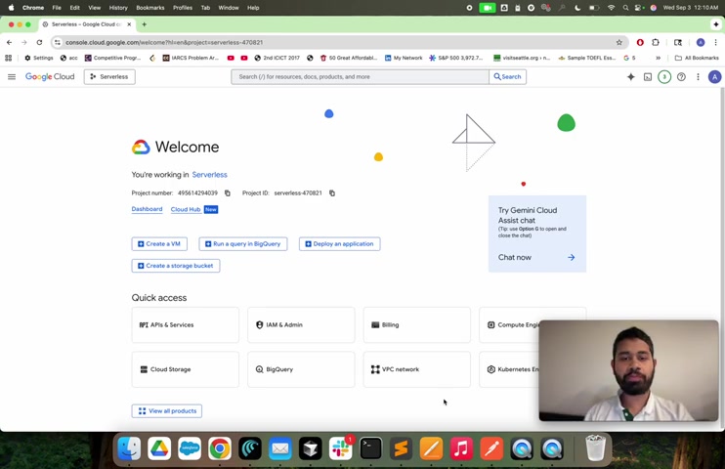Open the History menu
The image size is (725, 469).
click(118, 8)
